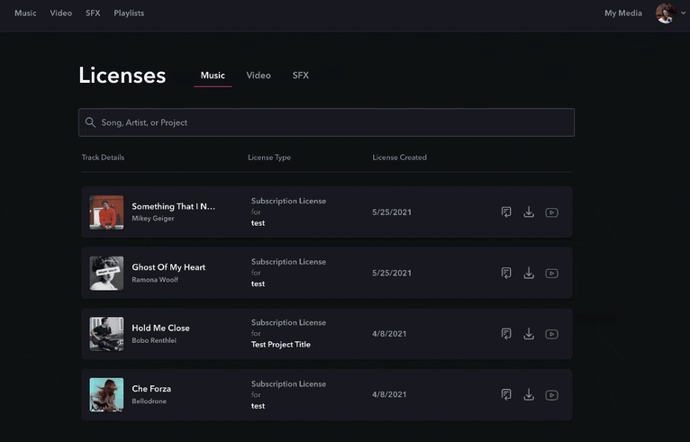Image resolution: width=690 pixels, height=442 pixels.
Task: Open license document icon for Hold Me Close
Action: pos(506,334)
